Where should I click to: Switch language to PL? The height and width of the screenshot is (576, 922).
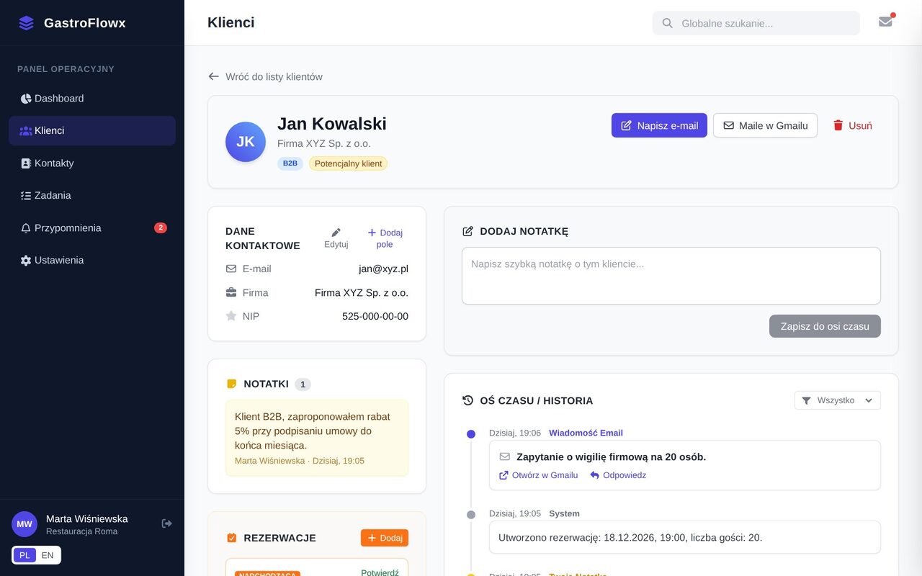[x=24, y=555]
